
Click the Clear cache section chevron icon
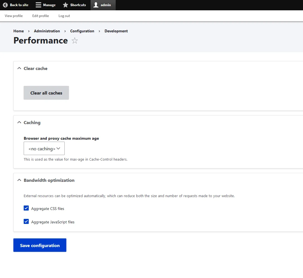pos(19,68)
